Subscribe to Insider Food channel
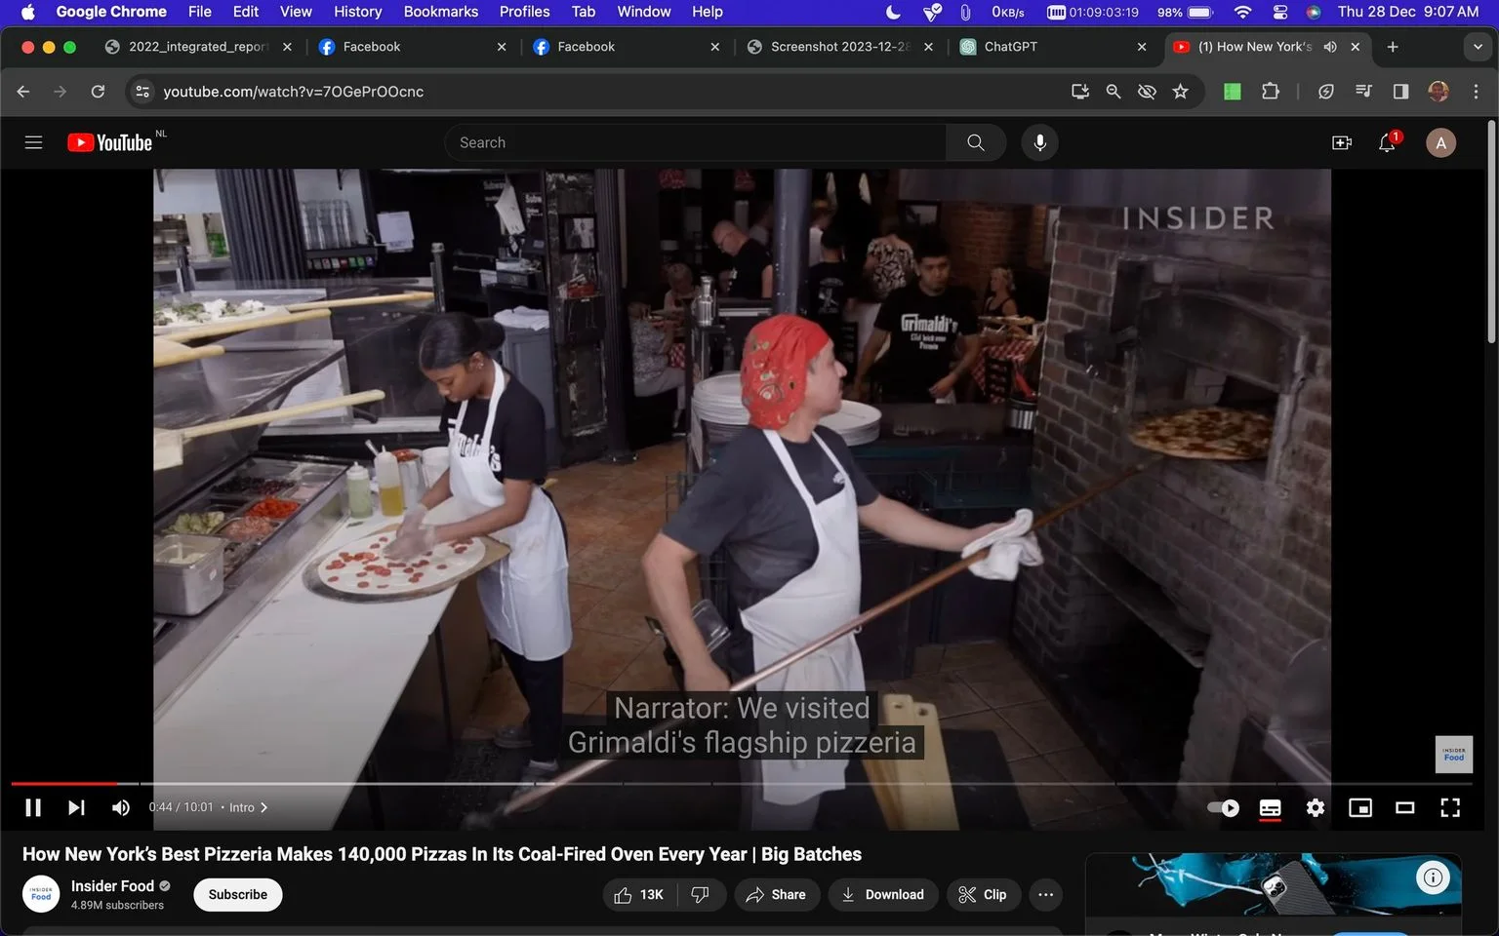This screenshot has height=936, width=1499. pyautogui.click(x=238, y=894)
